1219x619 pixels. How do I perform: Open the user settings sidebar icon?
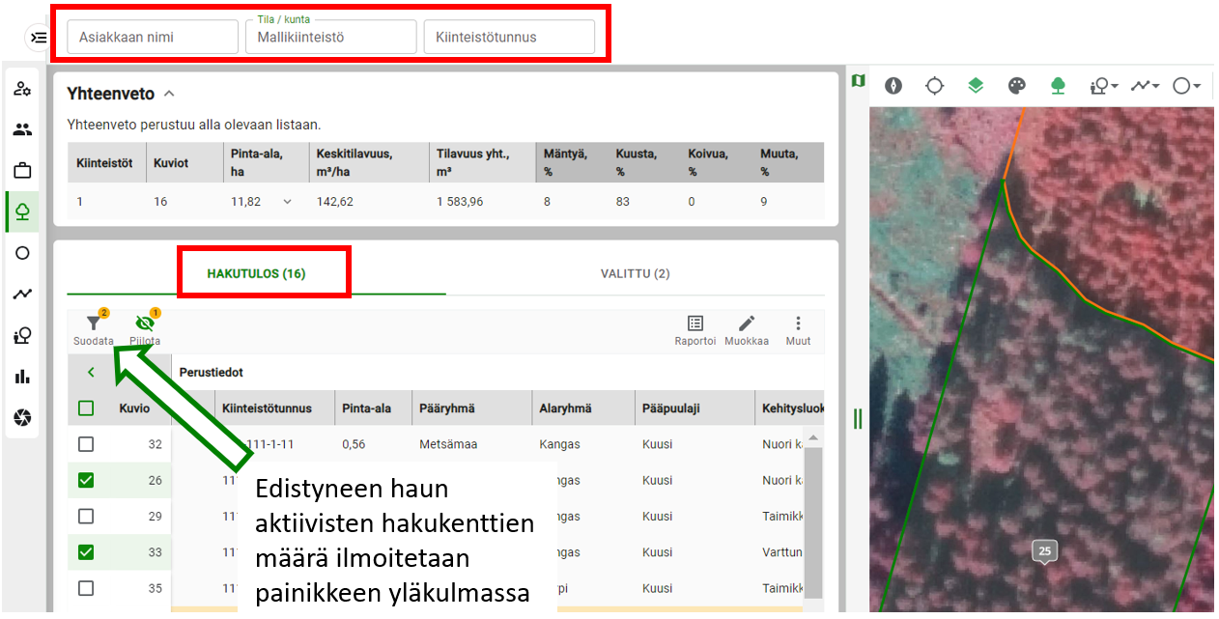22,89
